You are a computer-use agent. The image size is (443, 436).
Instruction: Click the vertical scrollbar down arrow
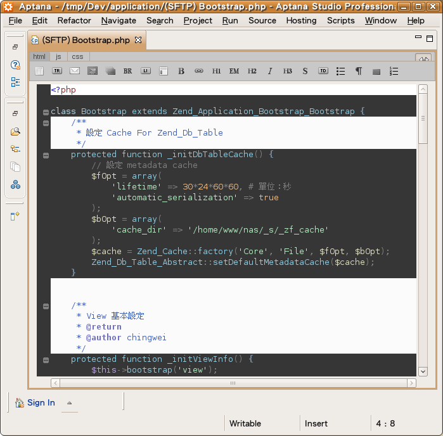click(423, 371)
